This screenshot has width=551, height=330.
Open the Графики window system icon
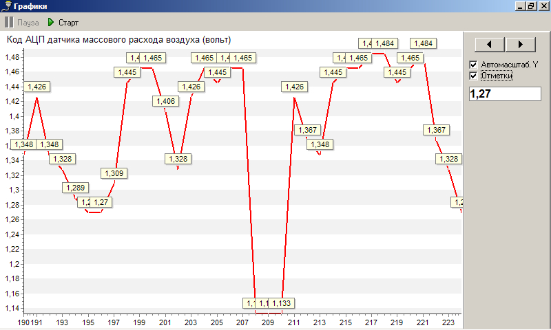(6, 6)
